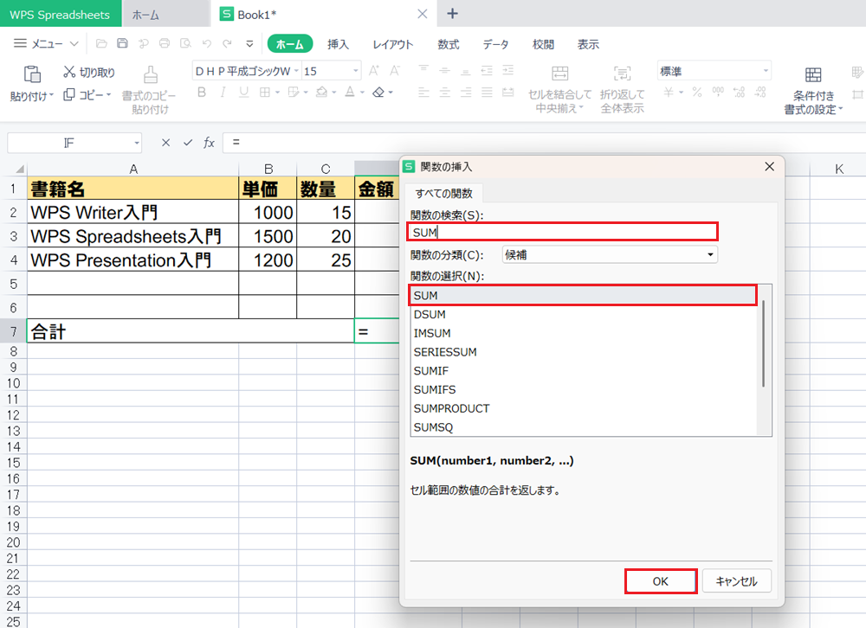Screen dimensions: 866x628
Task: Click the new tab plus icon
Action: (x=452, y=13)
